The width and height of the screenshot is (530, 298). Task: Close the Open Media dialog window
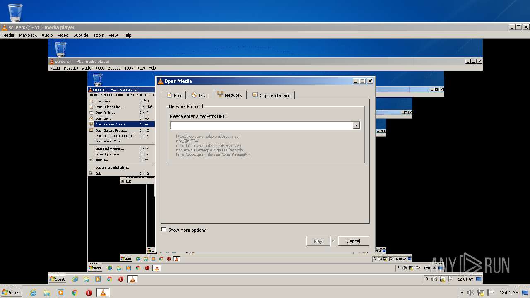tap(370, 81)
